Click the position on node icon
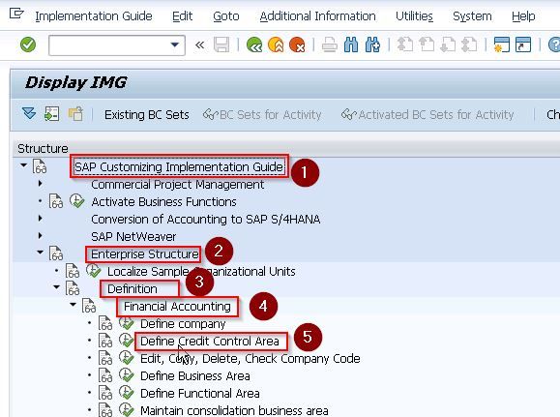Image resolution: width=560 pixels, height=417 pixels. (52, 114)
